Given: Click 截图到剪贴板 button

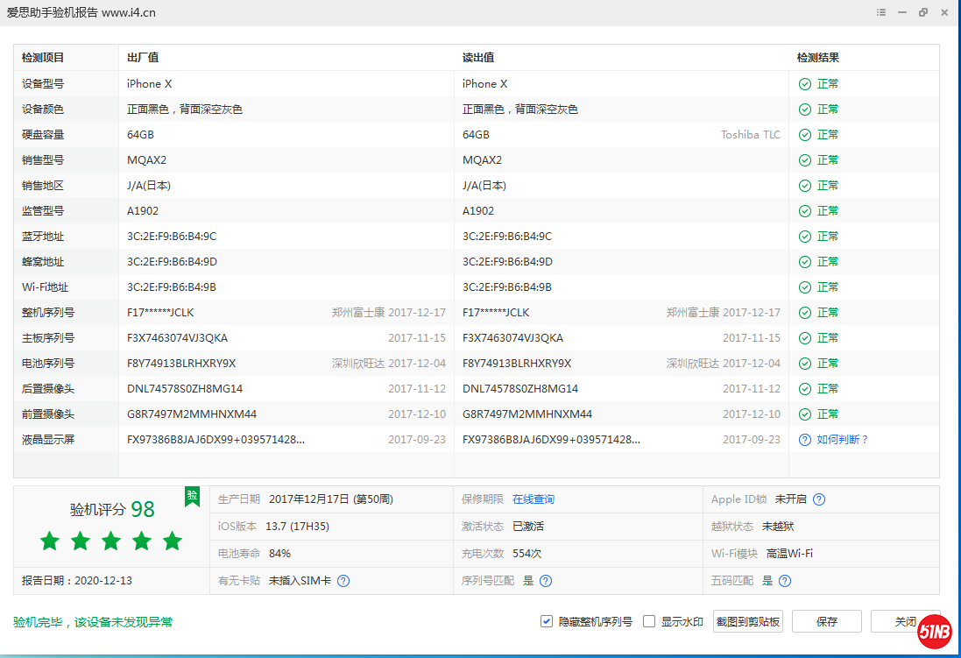Looking at the screenshot, I should pyautogui.click(x=747, y=621).
